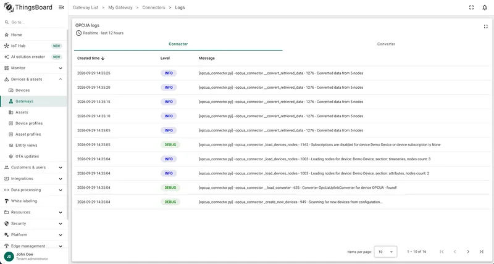The height and width of the screenshot is (264, 494).
Task: Navigate to Gateway List breadcrumb
Action: [x=86, y=7]
